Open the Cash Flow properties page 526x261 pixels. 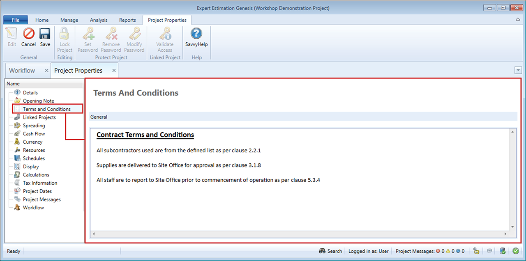(x=34, y=134)
